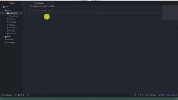Open db.sqlite3 from the project tree

(x=11, y=40)
